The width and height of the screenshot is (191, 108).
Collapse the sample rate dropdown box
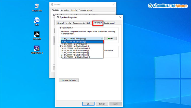click(82, 38)
